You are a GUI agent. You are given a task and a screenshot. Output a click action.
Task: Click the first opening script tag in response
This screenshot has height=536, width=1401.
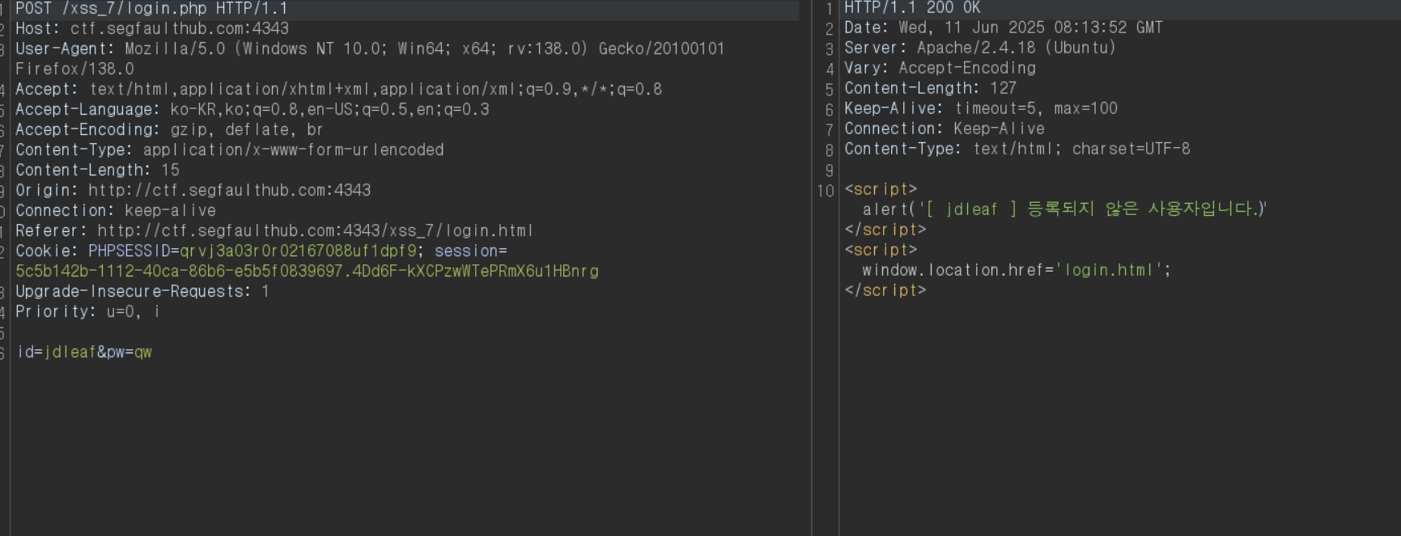coord(881,189)
